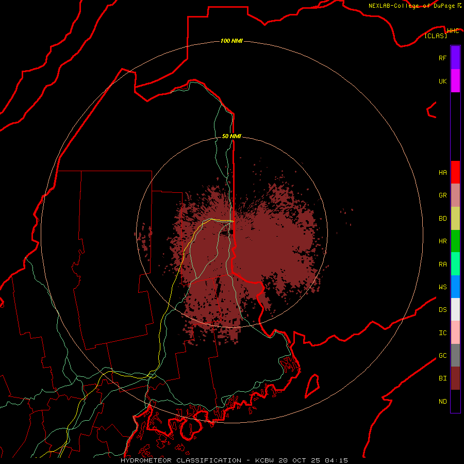Click the UK legend label
464x464 pixels.
coord(442,81)
